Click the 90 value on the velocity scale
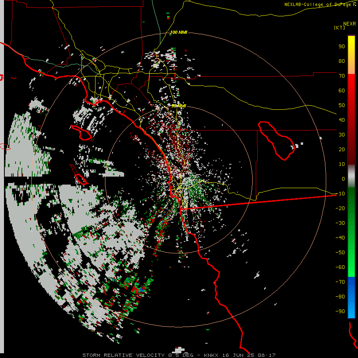Viewport: 358px width, 358px height. (x=342, y=47)
